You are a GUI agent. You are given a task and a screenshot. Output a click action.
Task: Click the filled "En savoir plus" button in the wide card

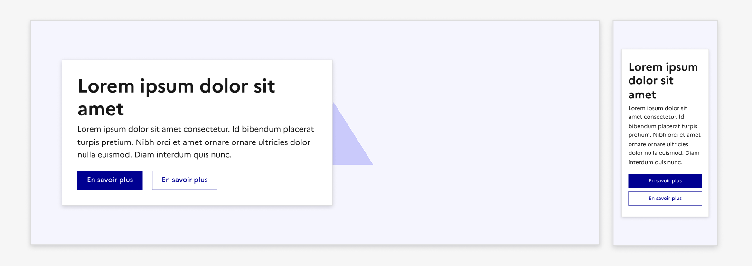click(110, 180)
